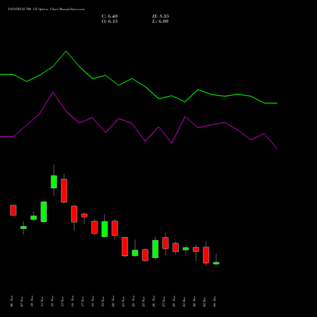Click the '06 Nov' date axis label
317x317 pixels.
11,301
